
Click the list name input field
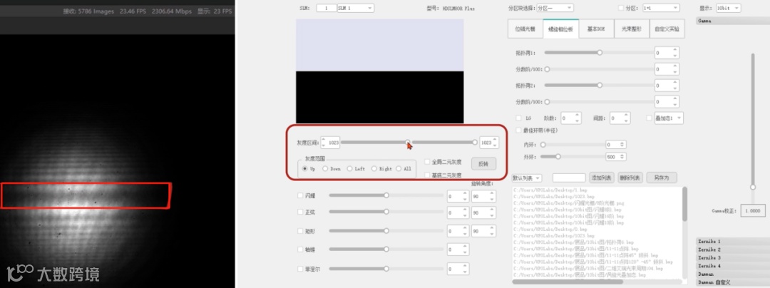pyautogui.click(x=569, y=178)
